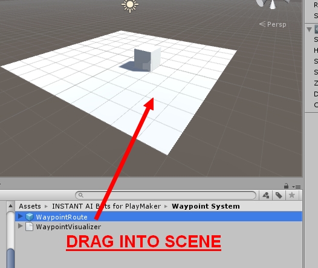
Task: Select the cube object in the scene
Action: (x=148, y=59)
